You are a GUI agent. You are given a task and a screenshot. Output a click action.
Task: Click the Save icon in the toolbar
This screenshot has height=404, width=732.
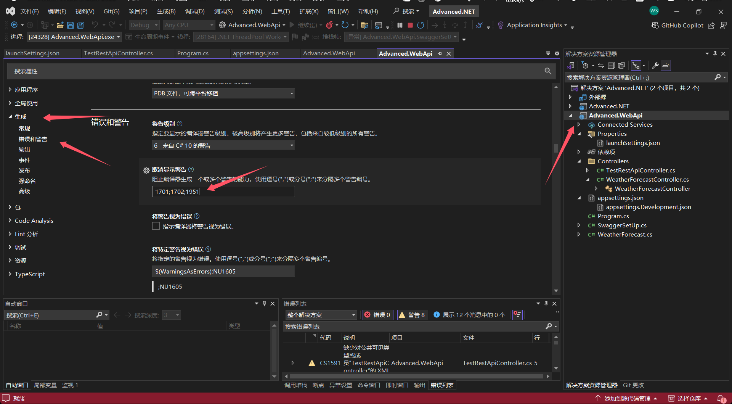tap(70, 25)
